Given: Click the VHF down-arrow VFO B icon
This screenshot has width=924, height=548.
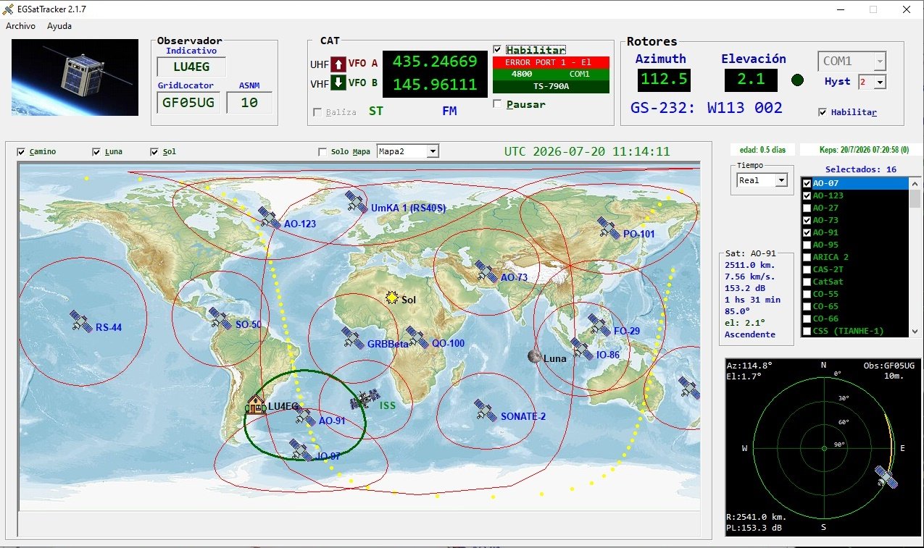Looking at the screenshot, I should (x=338, y=83).
